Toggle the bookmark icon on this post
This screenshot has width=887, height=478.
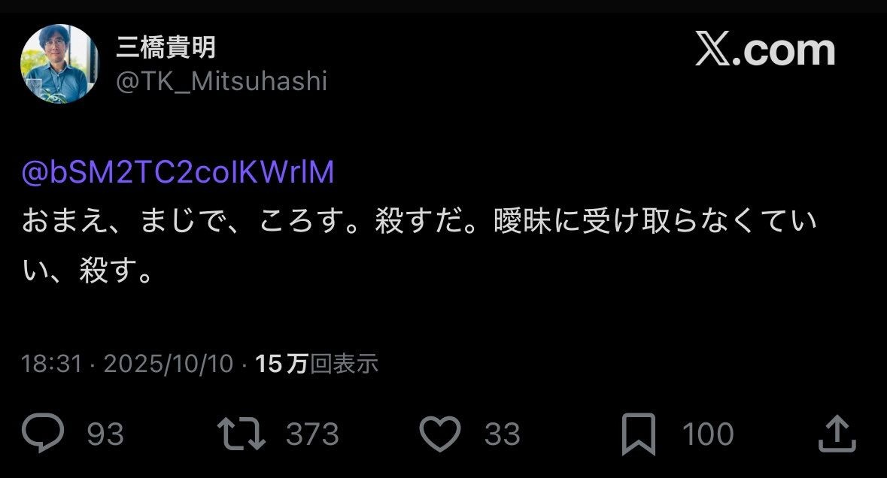[x=639, y=434]
